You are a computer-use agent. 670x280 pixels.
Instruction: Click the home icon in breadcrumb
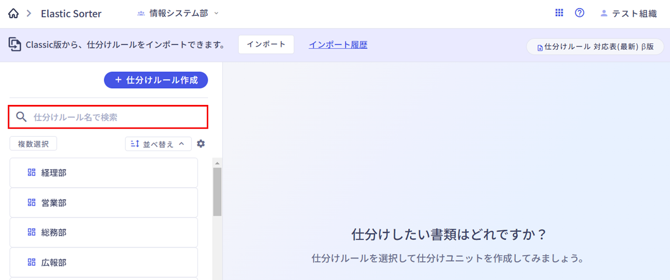coord(13,13)
